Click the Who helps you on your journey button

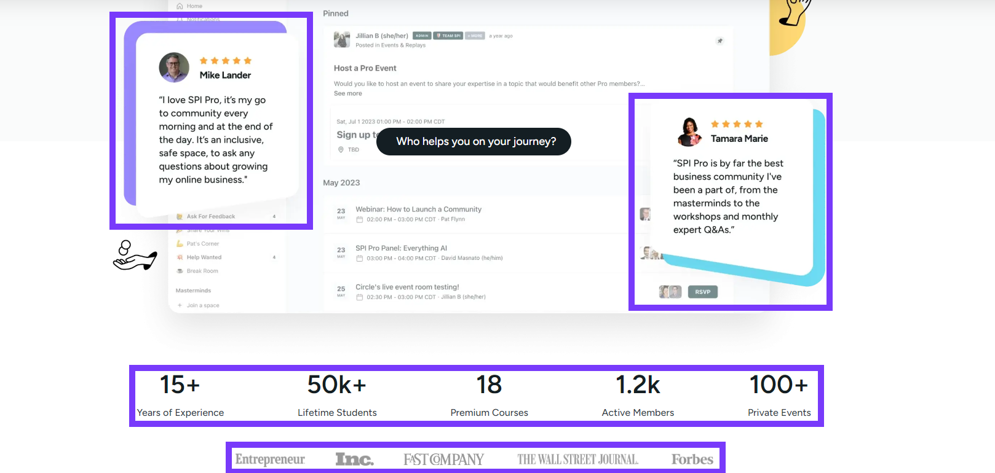(474, 141)
